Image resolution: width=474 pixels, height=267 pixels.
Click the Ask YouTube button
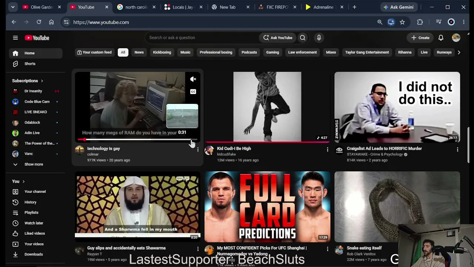pyautogui.click(x=277, y=37)
